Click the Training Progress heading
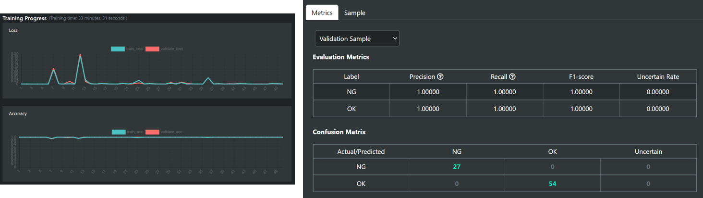 tap(24, 18)
